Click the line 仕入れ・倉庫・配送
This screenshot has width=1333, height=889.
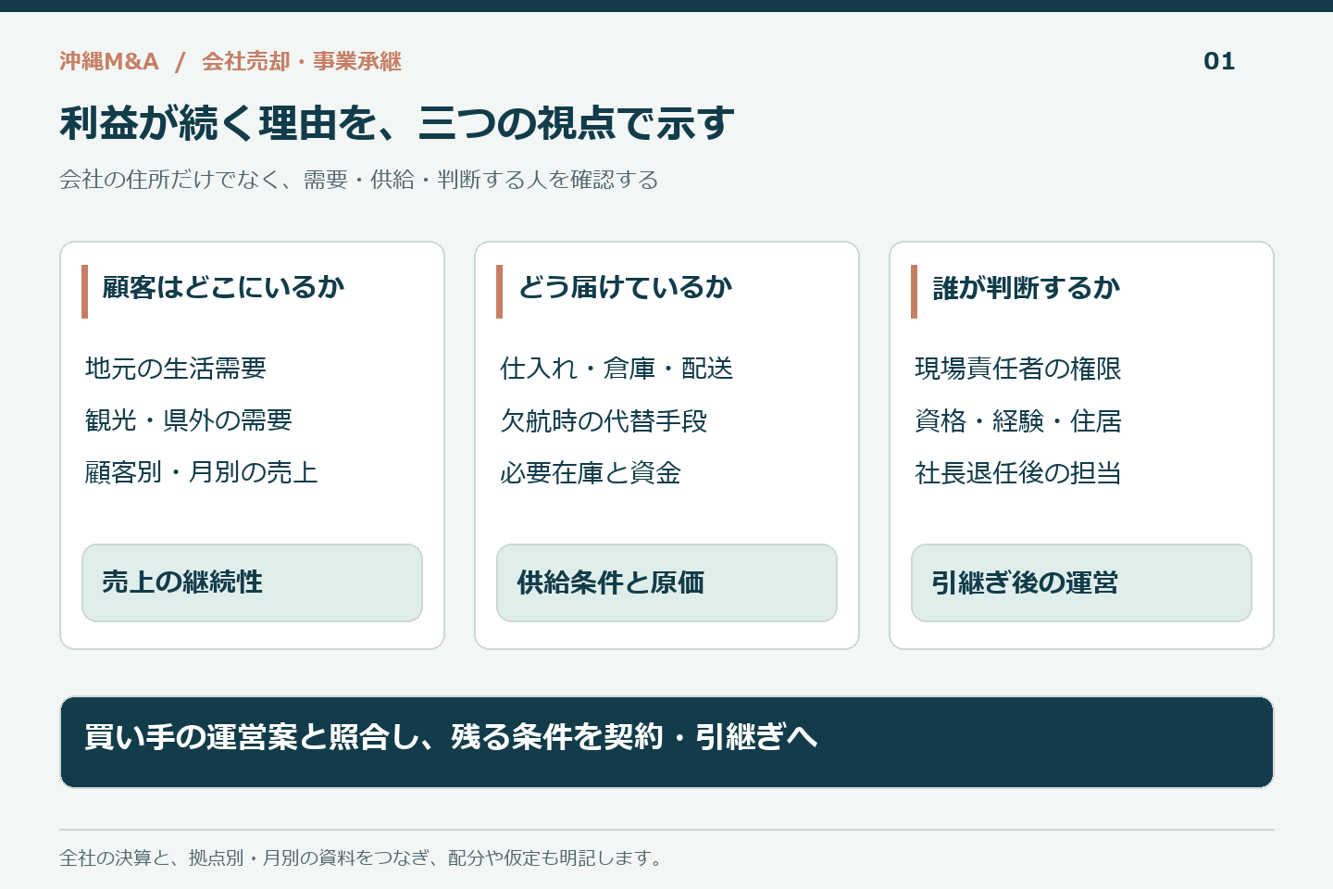pyautogui.click(x=617, y=369)
